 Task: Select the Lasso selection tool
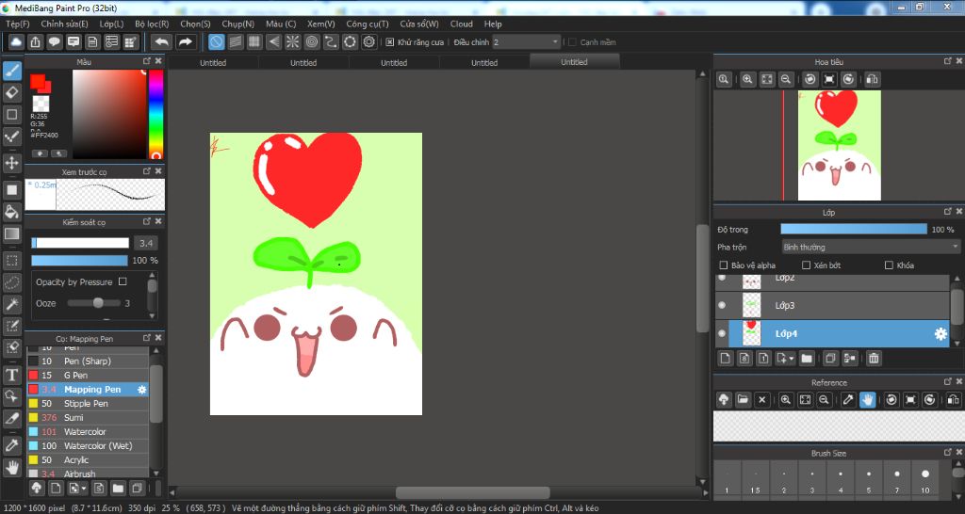11,282
